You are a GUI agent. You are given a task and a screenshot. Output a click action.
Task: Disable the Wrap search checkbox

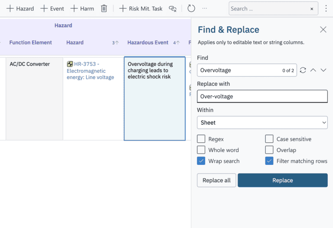click(x=201, y=161)
